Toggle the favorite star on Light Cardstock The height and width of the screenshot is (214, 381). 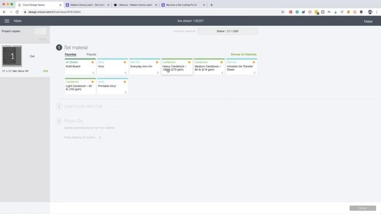pos(92,82)
